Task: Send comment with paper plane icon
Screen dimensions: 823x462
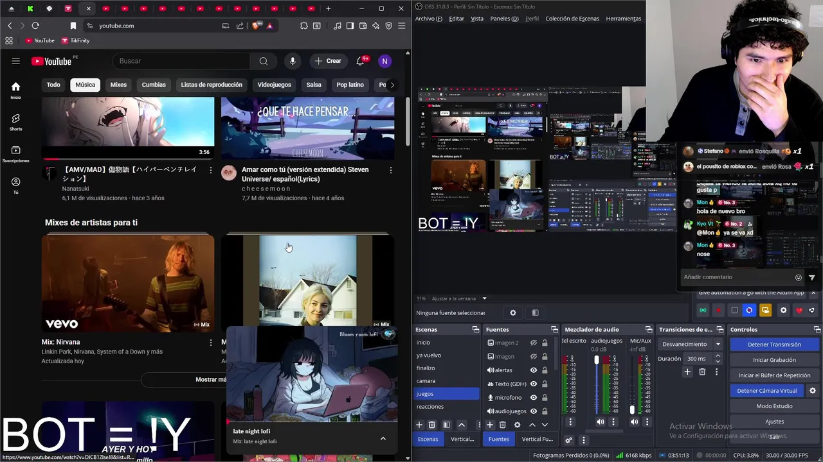Action: click(812, 277)
